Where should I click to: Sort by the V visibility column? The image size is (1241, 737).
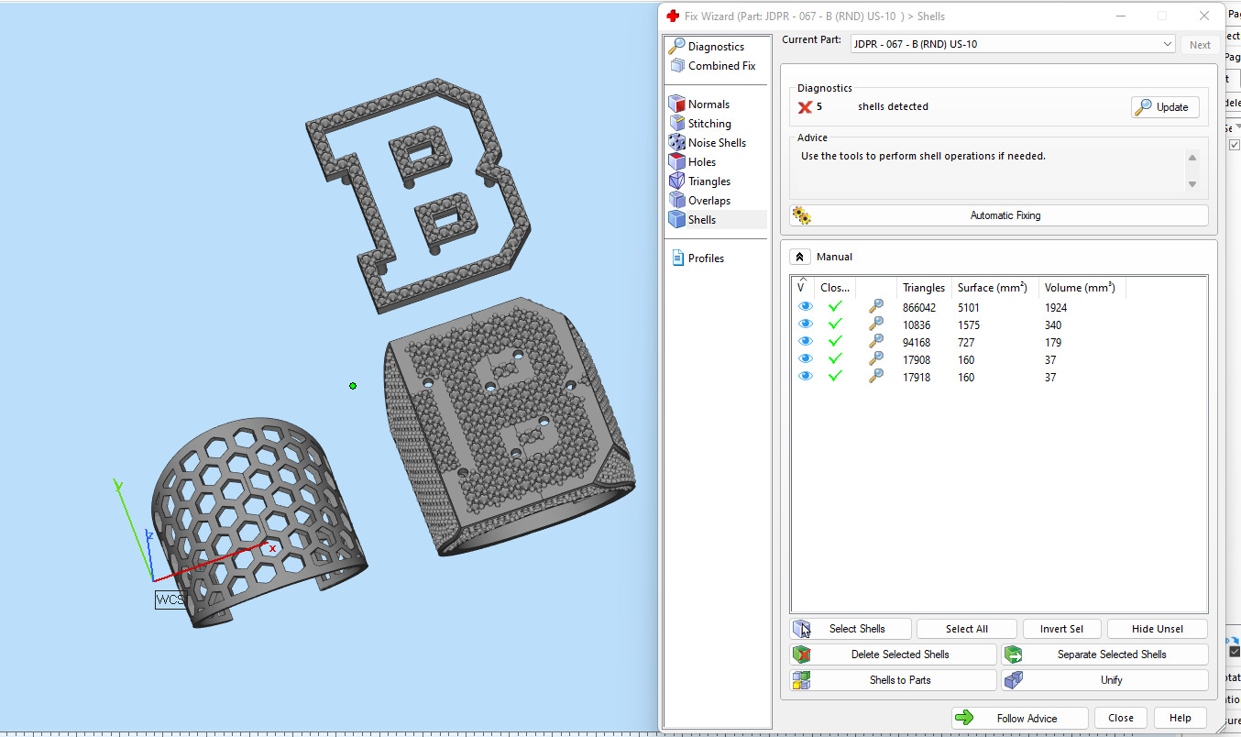point(803,288)
